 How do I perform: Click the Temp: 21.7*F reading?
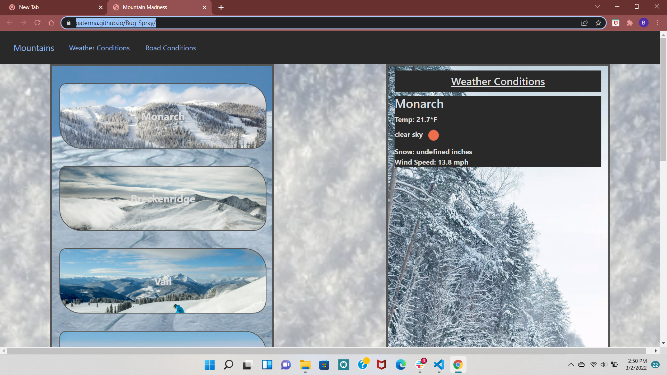[416, 119]
